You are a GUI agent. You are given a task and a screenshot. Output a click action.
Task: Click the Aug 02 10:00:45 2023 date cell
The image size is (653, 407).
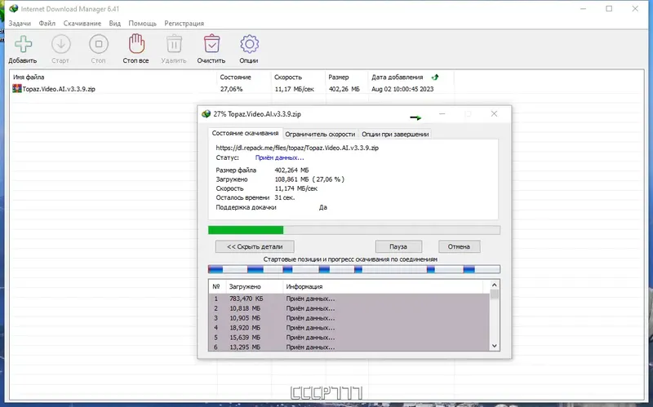click(402, 89)
